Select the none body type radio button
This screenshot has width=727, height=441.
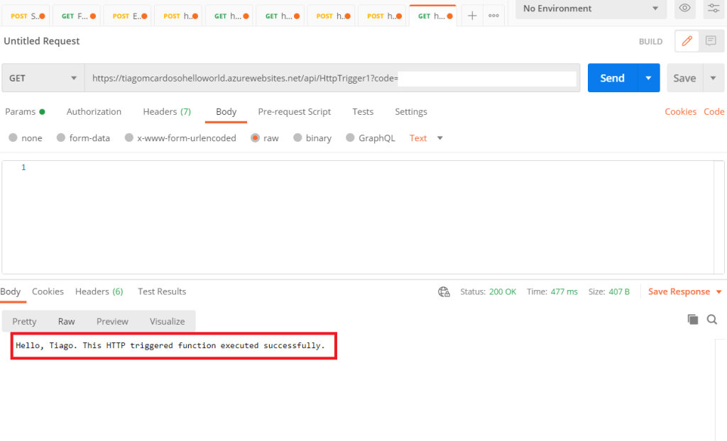(13, 138)
